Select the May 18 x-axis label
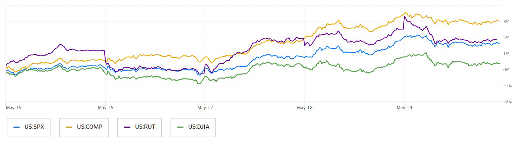The width and height of the screenshot is (516, 144). tap(305, 108)
